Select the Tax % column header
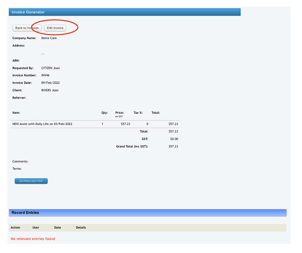Screen dimensions: 302x253 point(138,113)
